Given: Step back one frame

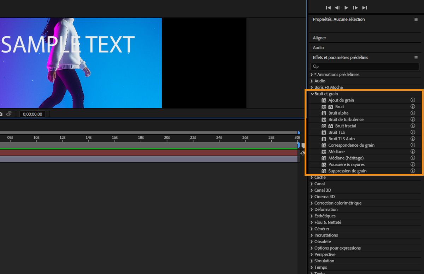Looking at the screenshot, I should click(337, 8).
